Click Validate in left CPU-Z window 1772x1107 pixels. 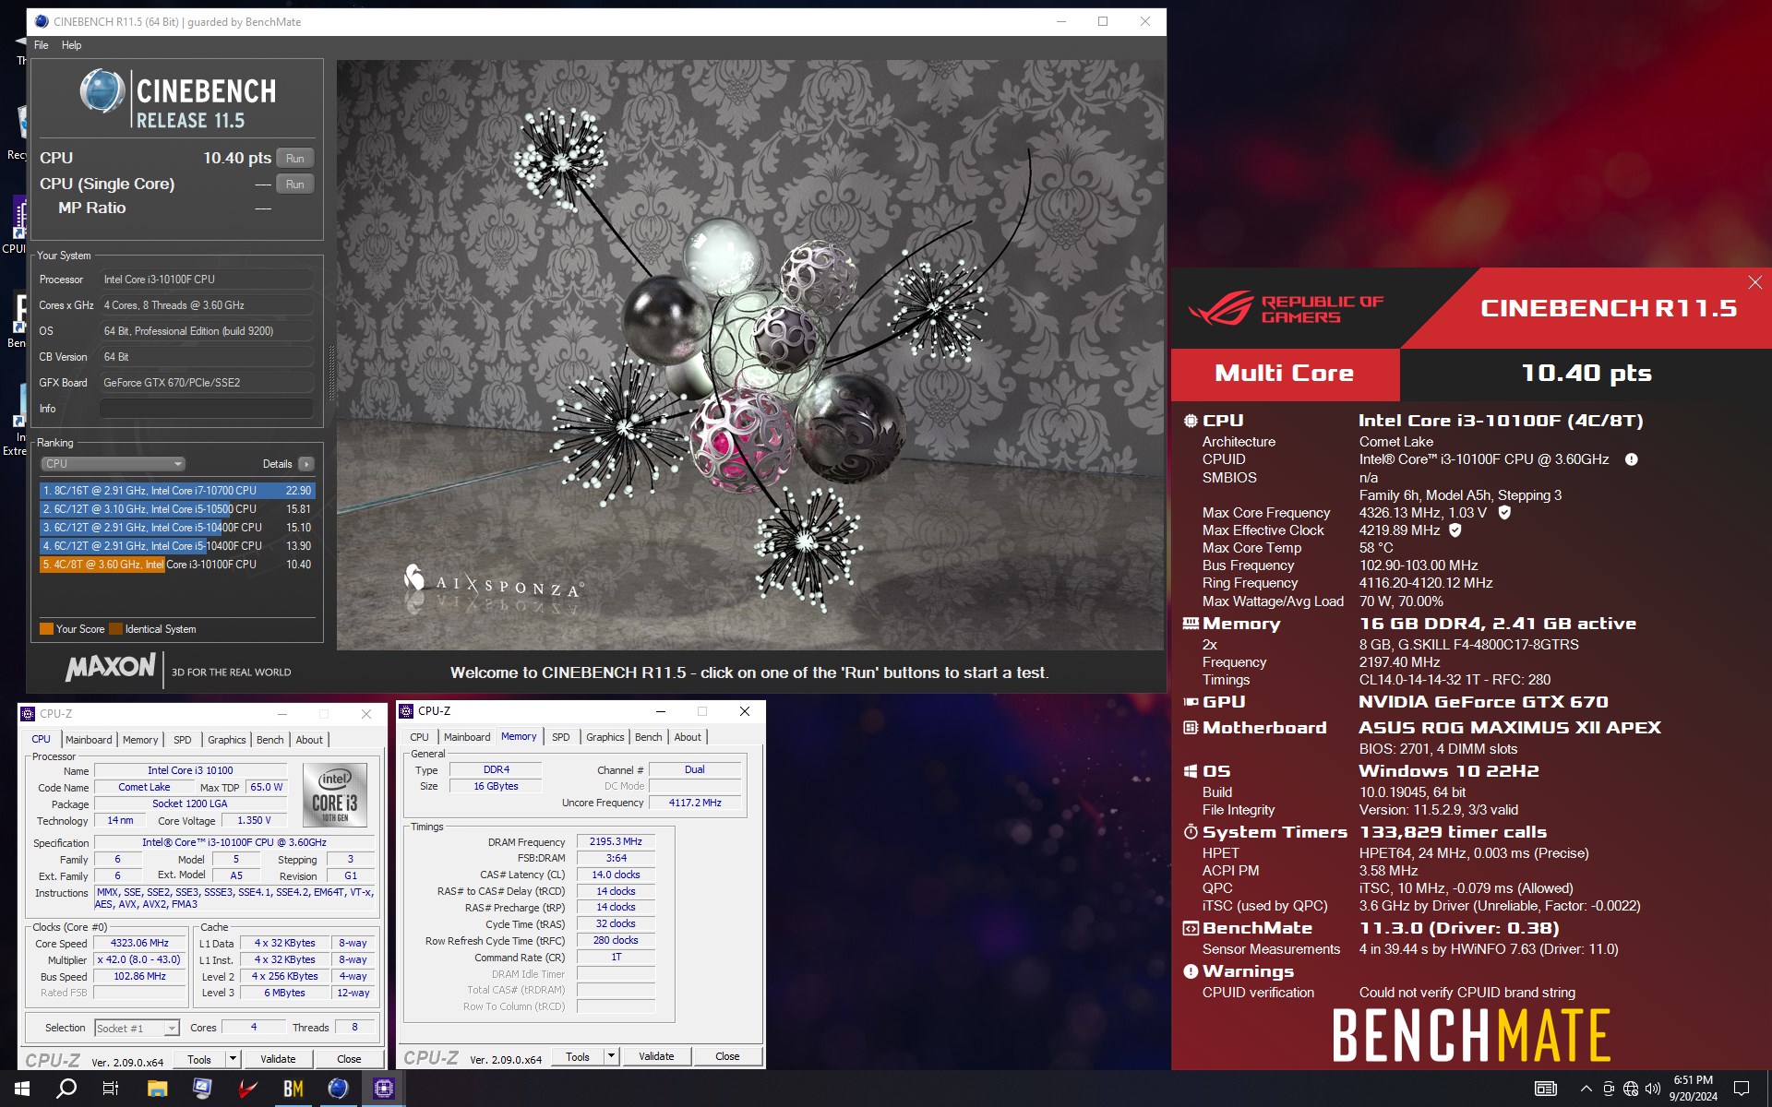coord(278,1059)
